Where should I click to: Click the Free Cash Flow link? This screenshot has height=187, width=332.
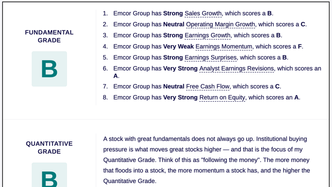coord(208,86)
